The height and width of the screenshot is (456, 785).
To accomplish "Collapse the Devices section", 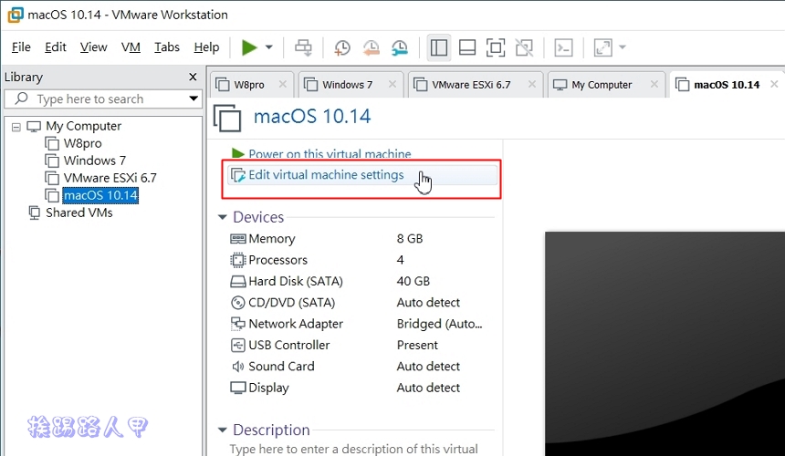I will click(222, 217).
